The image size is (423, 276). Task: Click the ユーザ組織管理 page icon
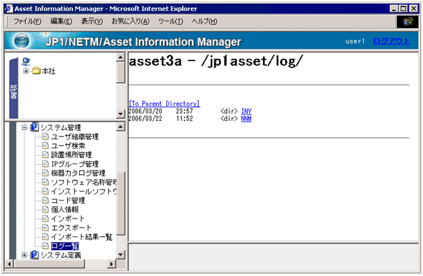click(46, 136)
